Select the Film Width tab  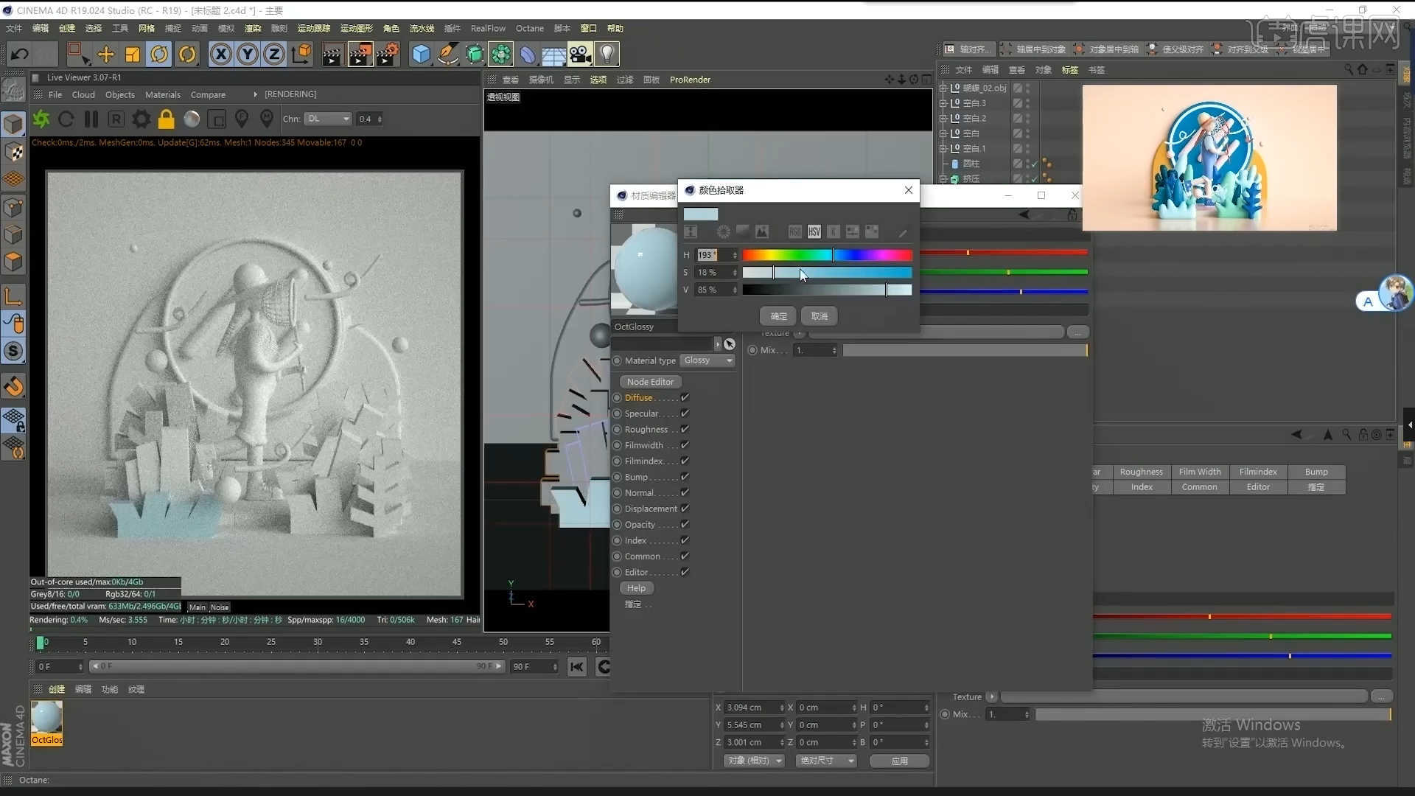(1200, 472)
